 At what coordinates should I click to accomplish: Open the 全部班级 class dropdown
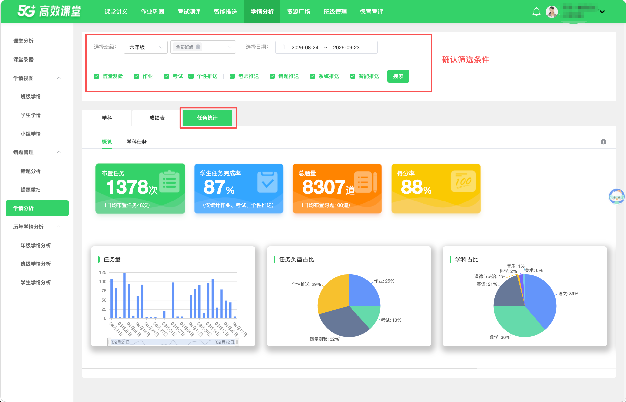click(x=203, y=47)
